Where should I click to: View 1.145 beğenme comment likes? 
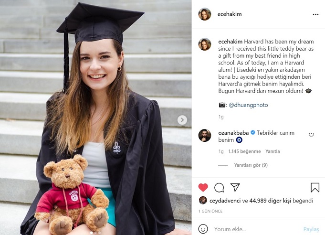tap(244, 151)
